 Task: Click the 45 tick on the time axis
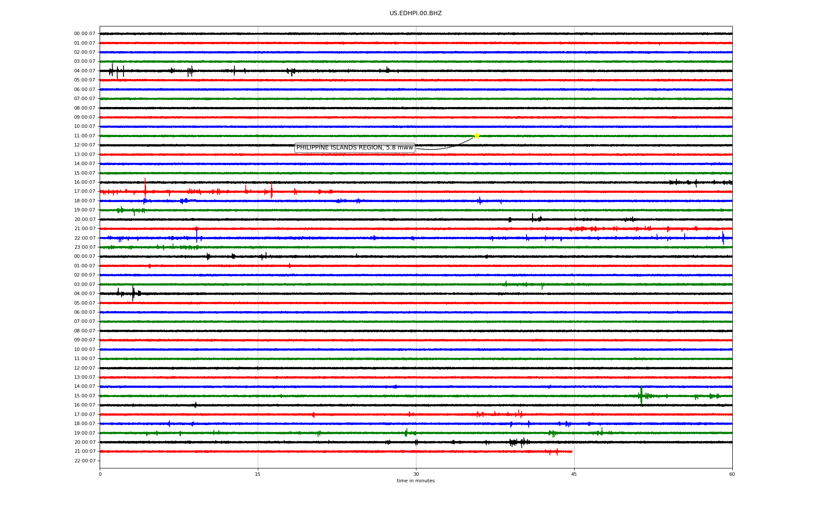[x=574, y=474]
